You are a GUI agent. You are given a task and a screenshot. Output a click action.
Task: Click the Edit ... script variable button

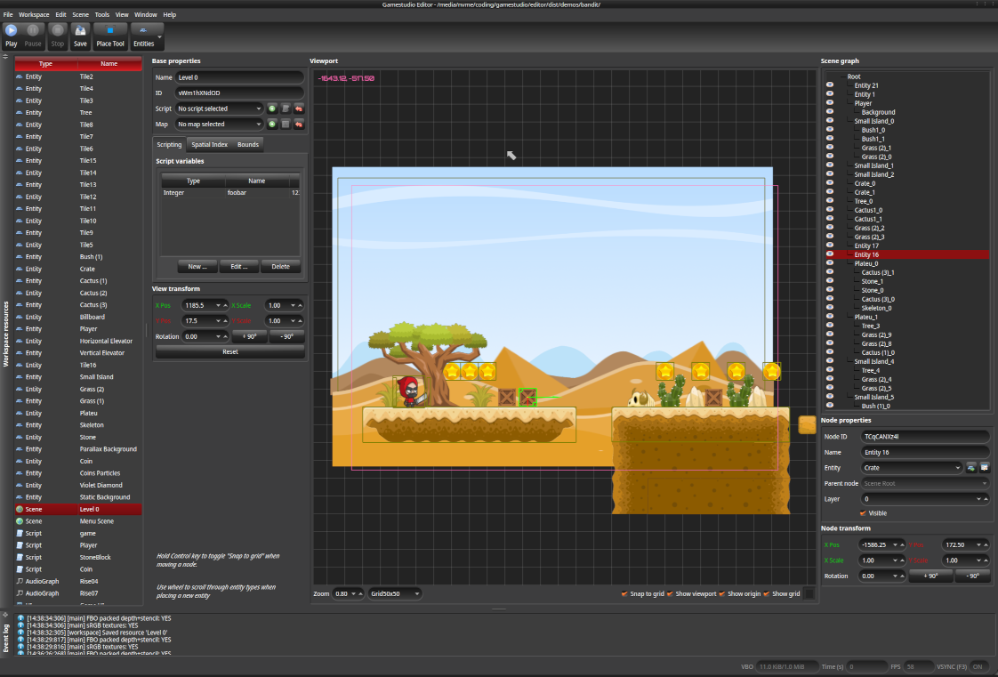tap(239, 267)
